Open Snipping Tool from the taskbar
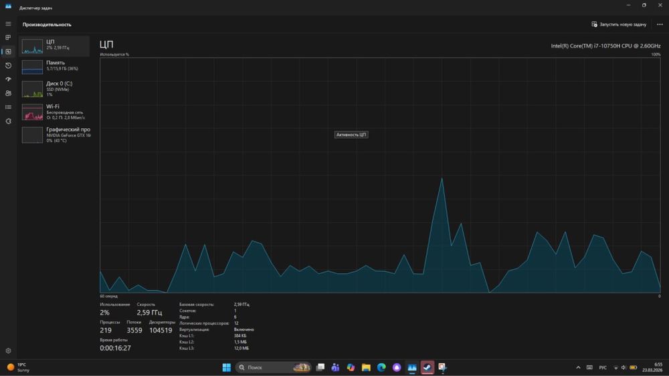Viewport: 669px width, 376px height. 442,367
